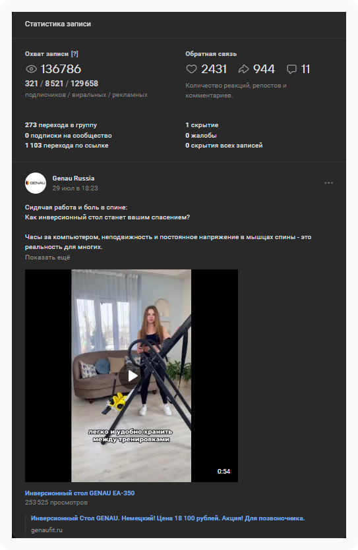
Task: Open the Genau Russia community name link
Action: click(73, 179)
